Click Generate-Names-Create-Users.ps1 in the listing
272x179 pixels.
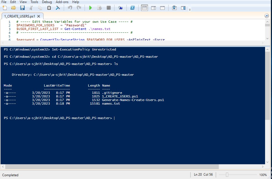click(133, 100)
